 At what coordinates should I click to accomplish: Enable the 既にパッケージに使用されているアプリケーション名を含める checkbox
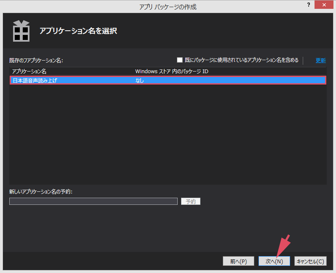[179, 60]
